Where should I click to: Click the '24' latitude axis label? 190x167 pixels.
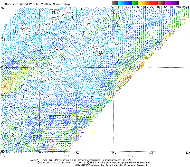coord(2,95)
